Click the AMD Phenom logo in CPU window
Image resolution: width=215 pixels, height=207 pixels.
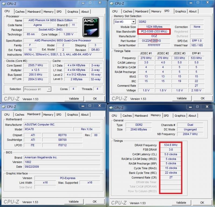click(x=91, y=27)
